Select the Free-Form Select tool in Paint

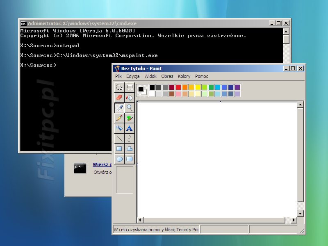[119, 87]
